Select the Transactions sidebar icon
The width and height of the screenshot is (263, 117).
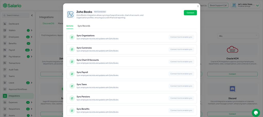pyautogui.click(x=5, y=63)
